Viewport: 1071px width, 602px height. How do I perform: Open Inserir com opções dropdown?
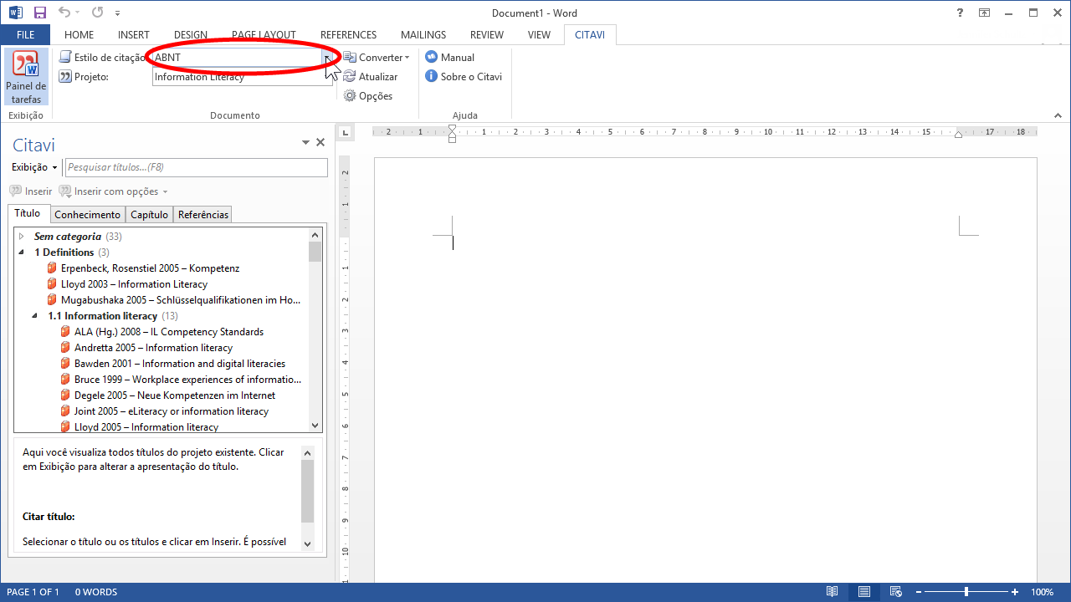114,191
